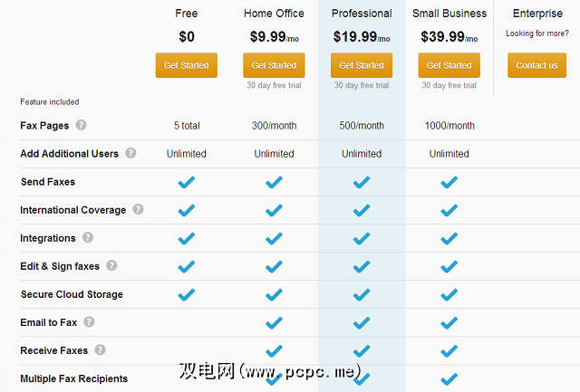580x392 pixels.
Task: Click Receive Faxes checkmark under Small Business
Action: tap(449, 350)
